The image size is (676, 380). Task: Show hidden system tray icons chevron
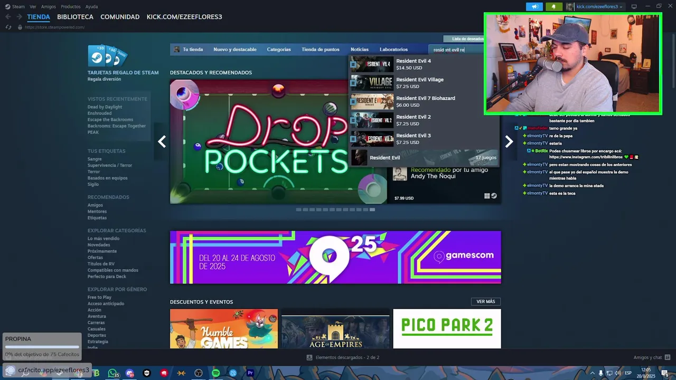tap(592, 373)
